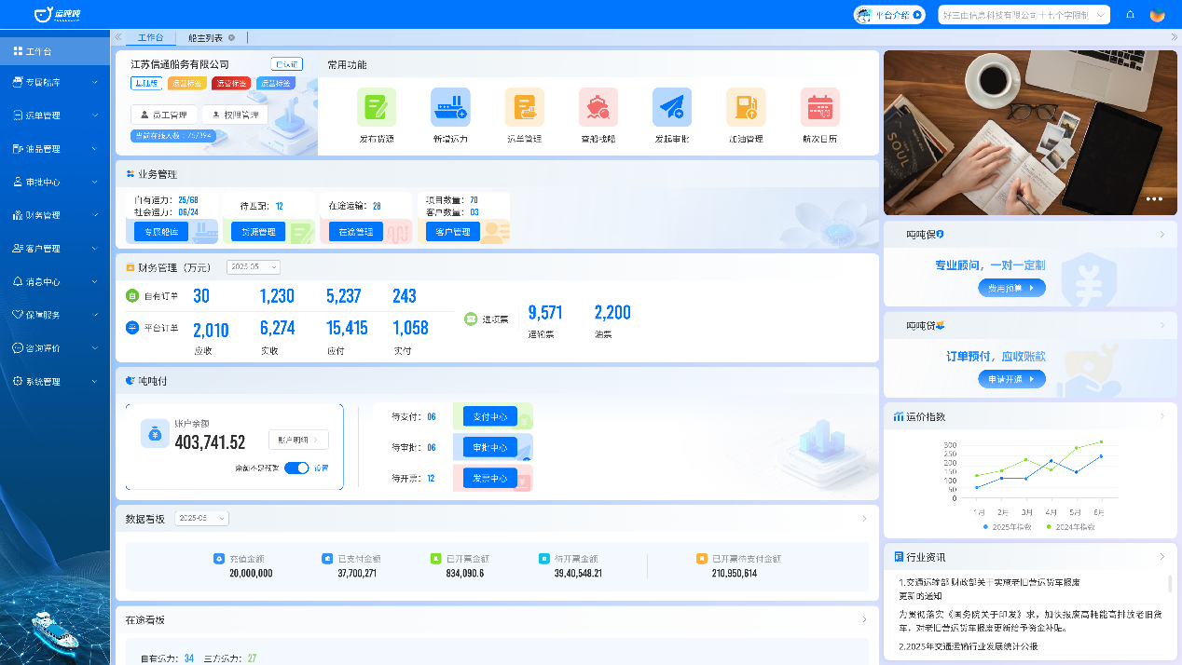Screen dimensions: 1182x665
Task: Open the 财务管理 month dropdown
Action: point(253,267)
